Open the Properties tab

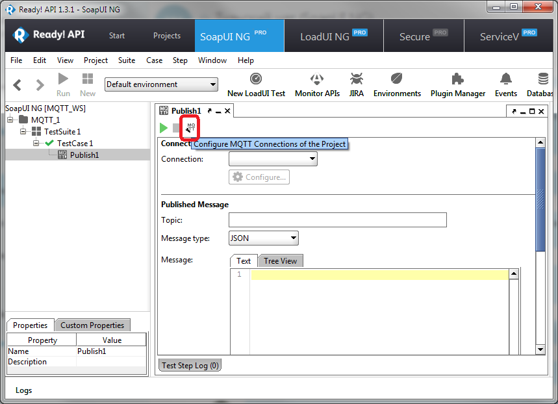click(31, 325)
